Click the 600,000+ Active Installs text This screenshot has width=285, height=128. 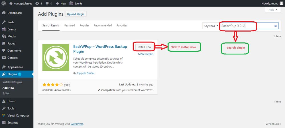[56, 90]
